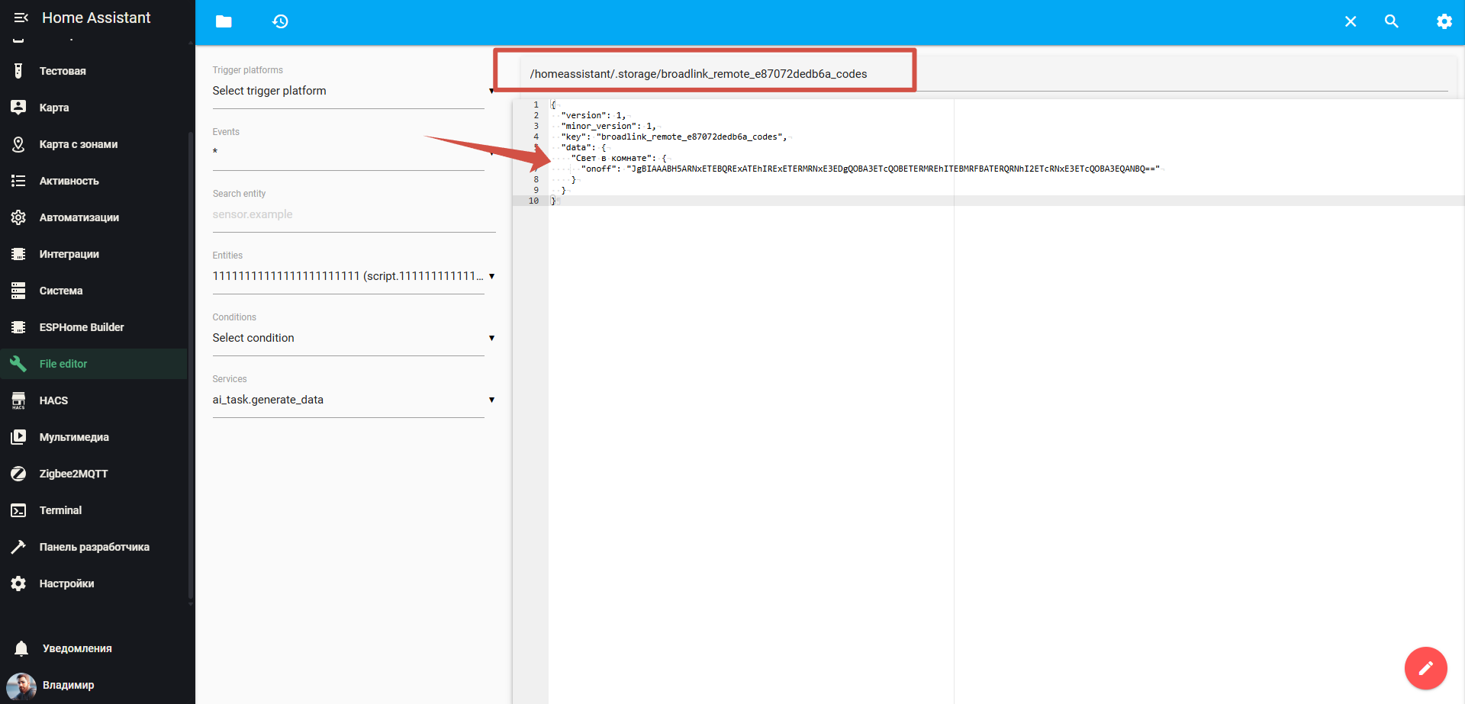Open editor settings gear icon
1465x704 pixels.
pyautogui.click(x=1444, y=21)
